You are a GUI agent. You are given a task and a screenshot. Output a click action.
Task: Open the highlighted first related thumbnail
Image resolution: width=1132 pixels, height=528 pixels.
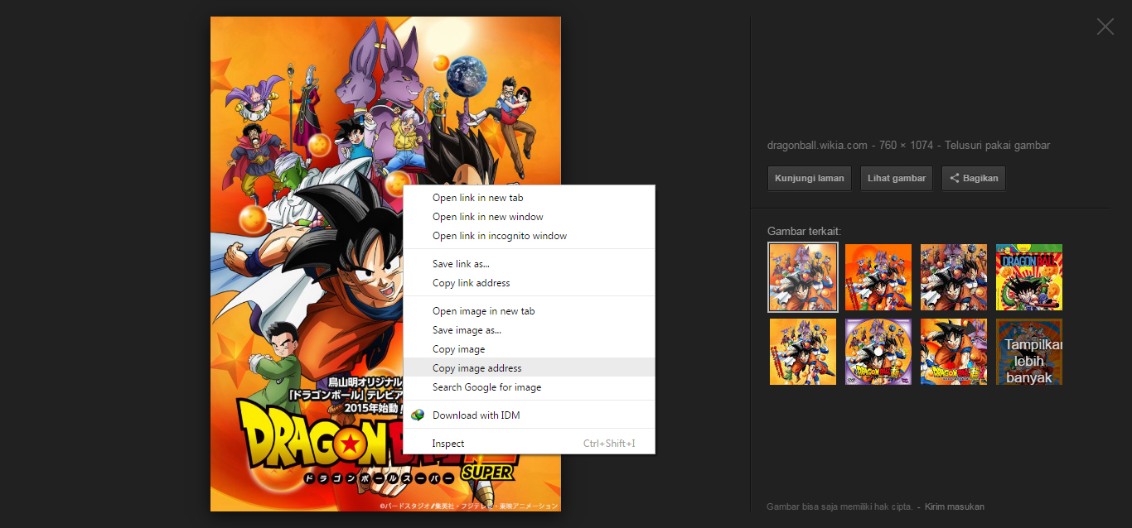[x=803, y=277]
